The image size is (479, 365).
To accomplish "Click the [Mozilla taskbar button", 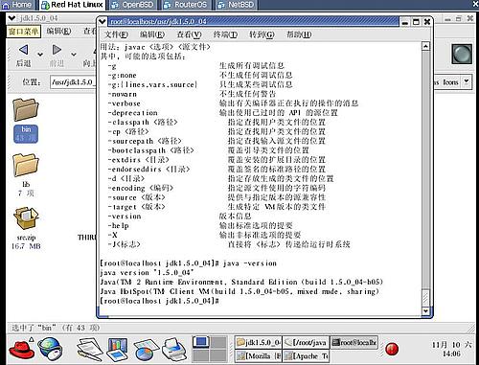I will tap(259, 355).
